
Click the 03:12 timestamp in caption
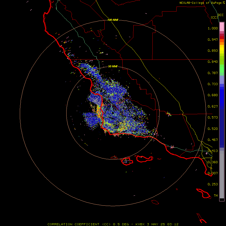click(173, 224)
